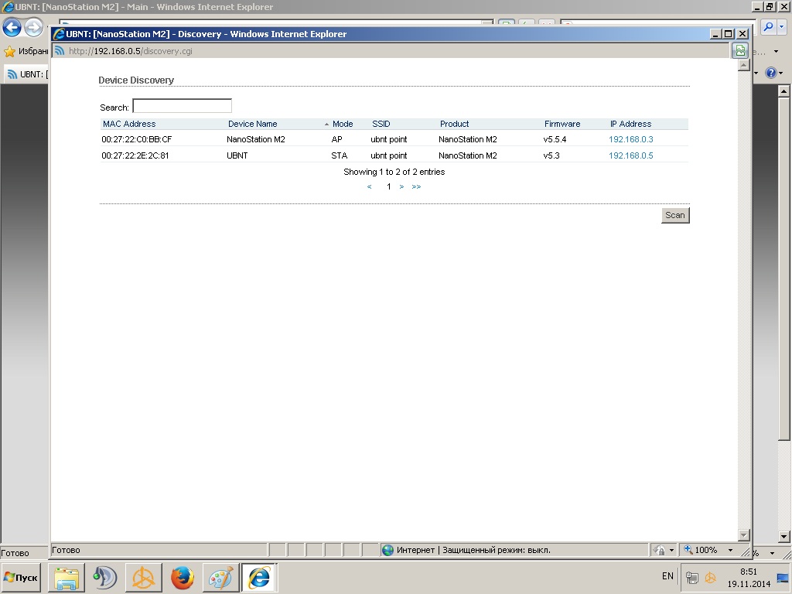Sort table by Device Name column
Image resolution: width=792 pixels, height=594 pixels.
click(252, 124)
